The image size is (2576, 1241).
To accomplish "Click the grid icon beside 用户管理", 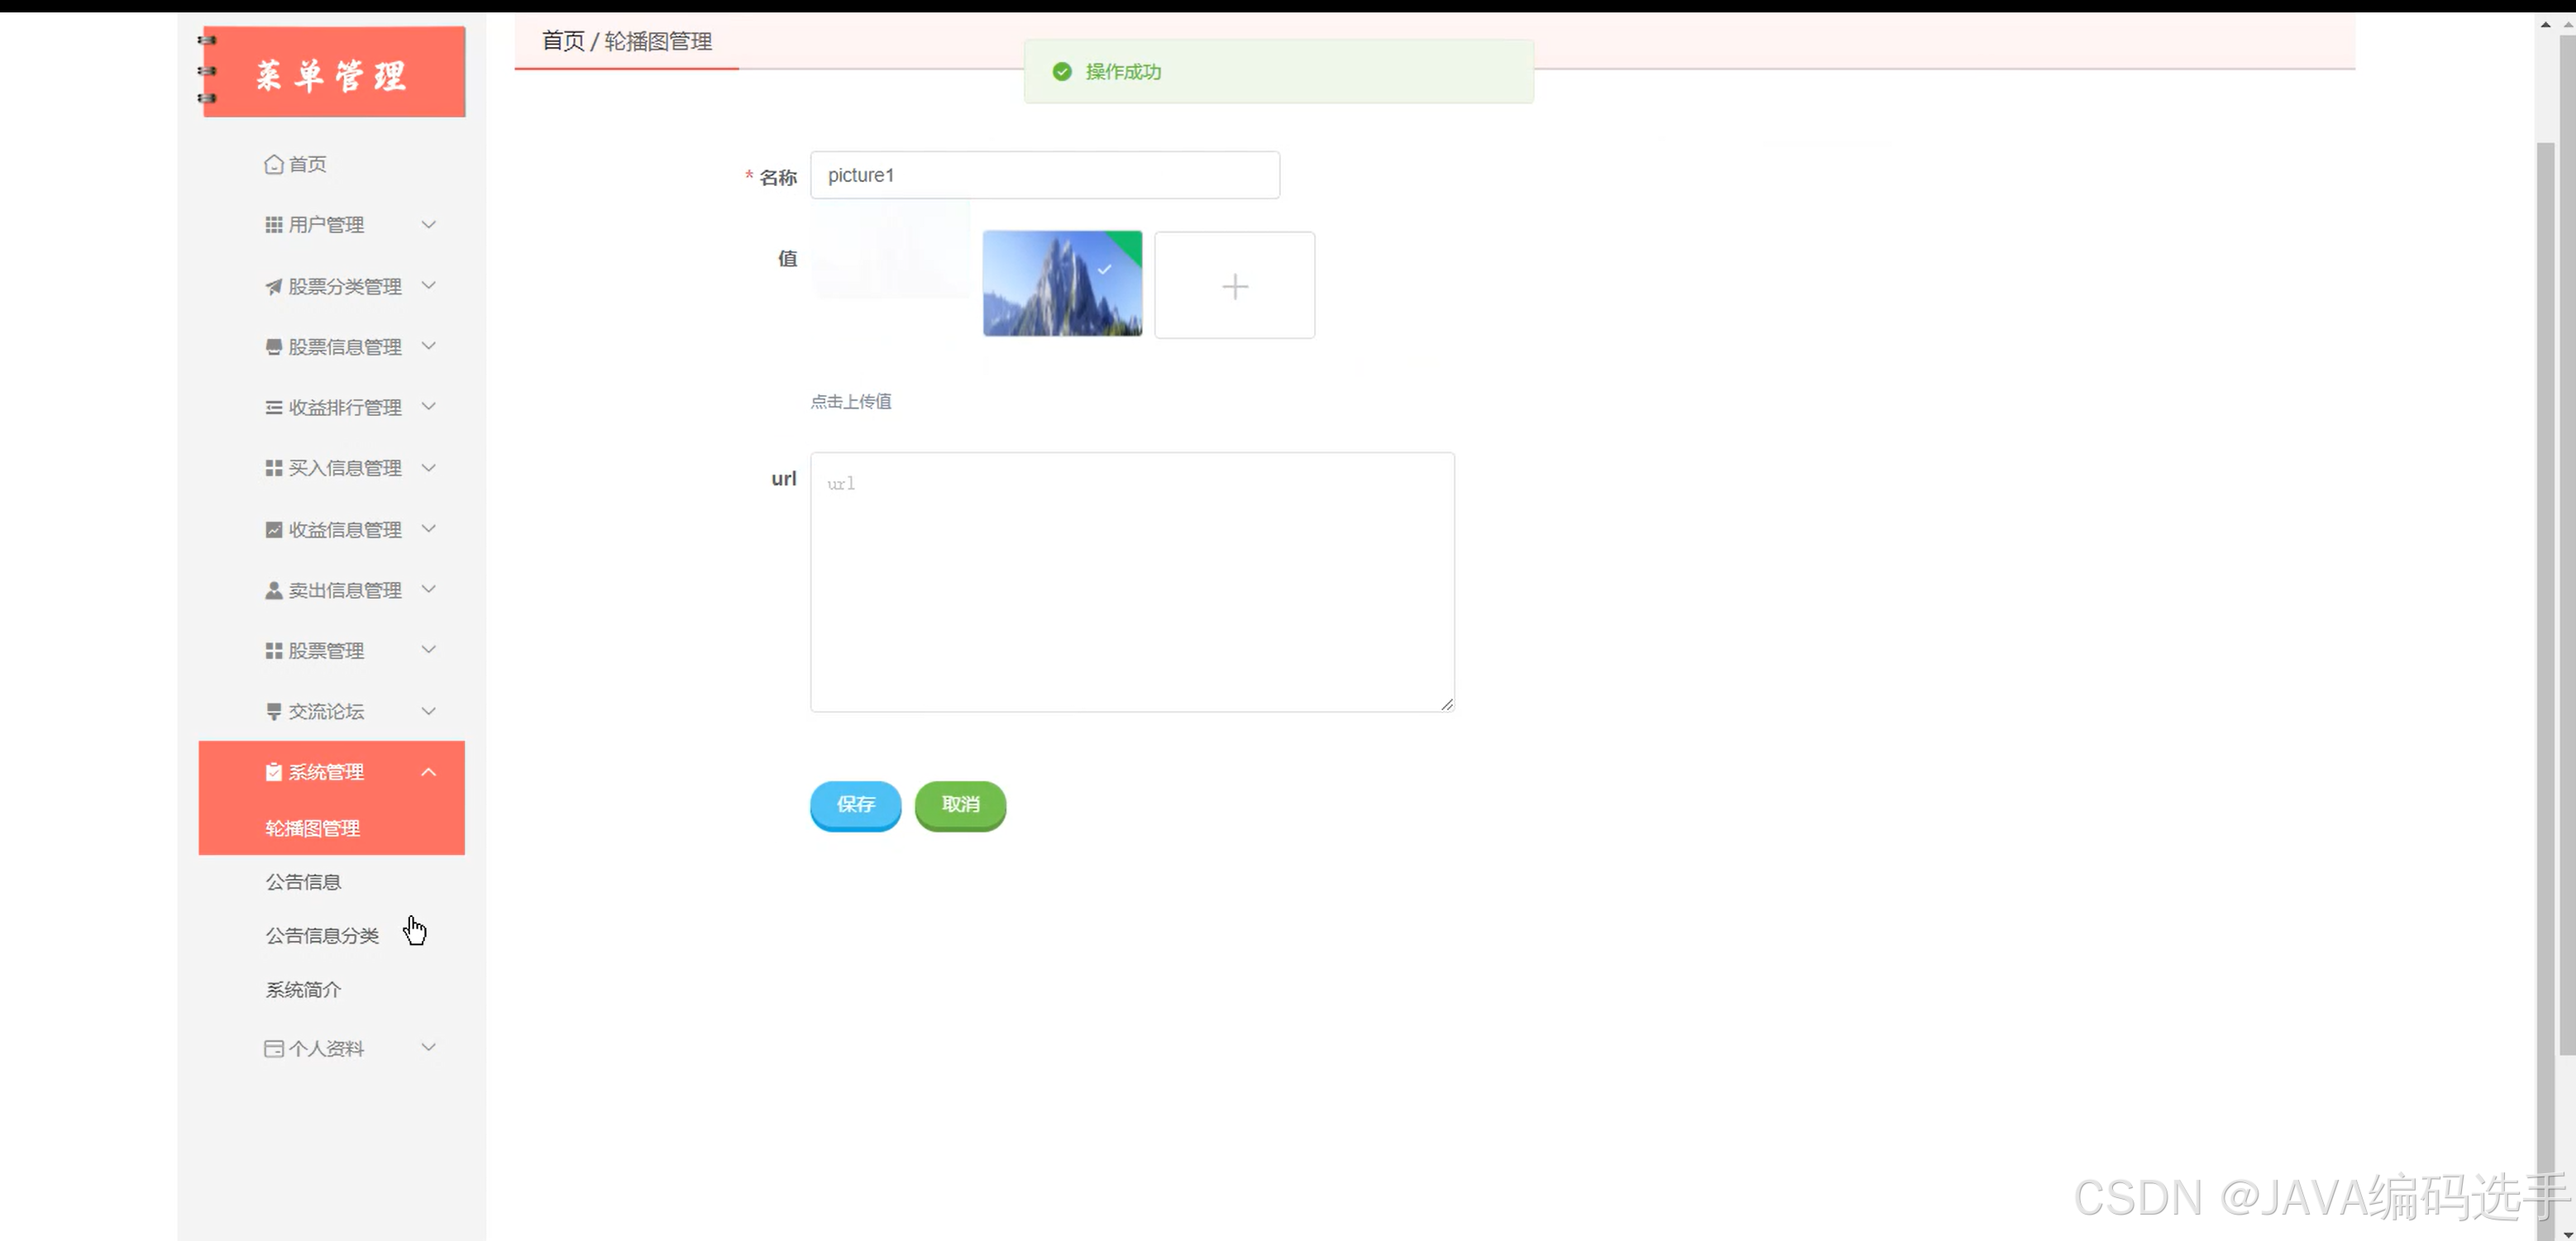I will pyautogui.click(x=273, y=225).
